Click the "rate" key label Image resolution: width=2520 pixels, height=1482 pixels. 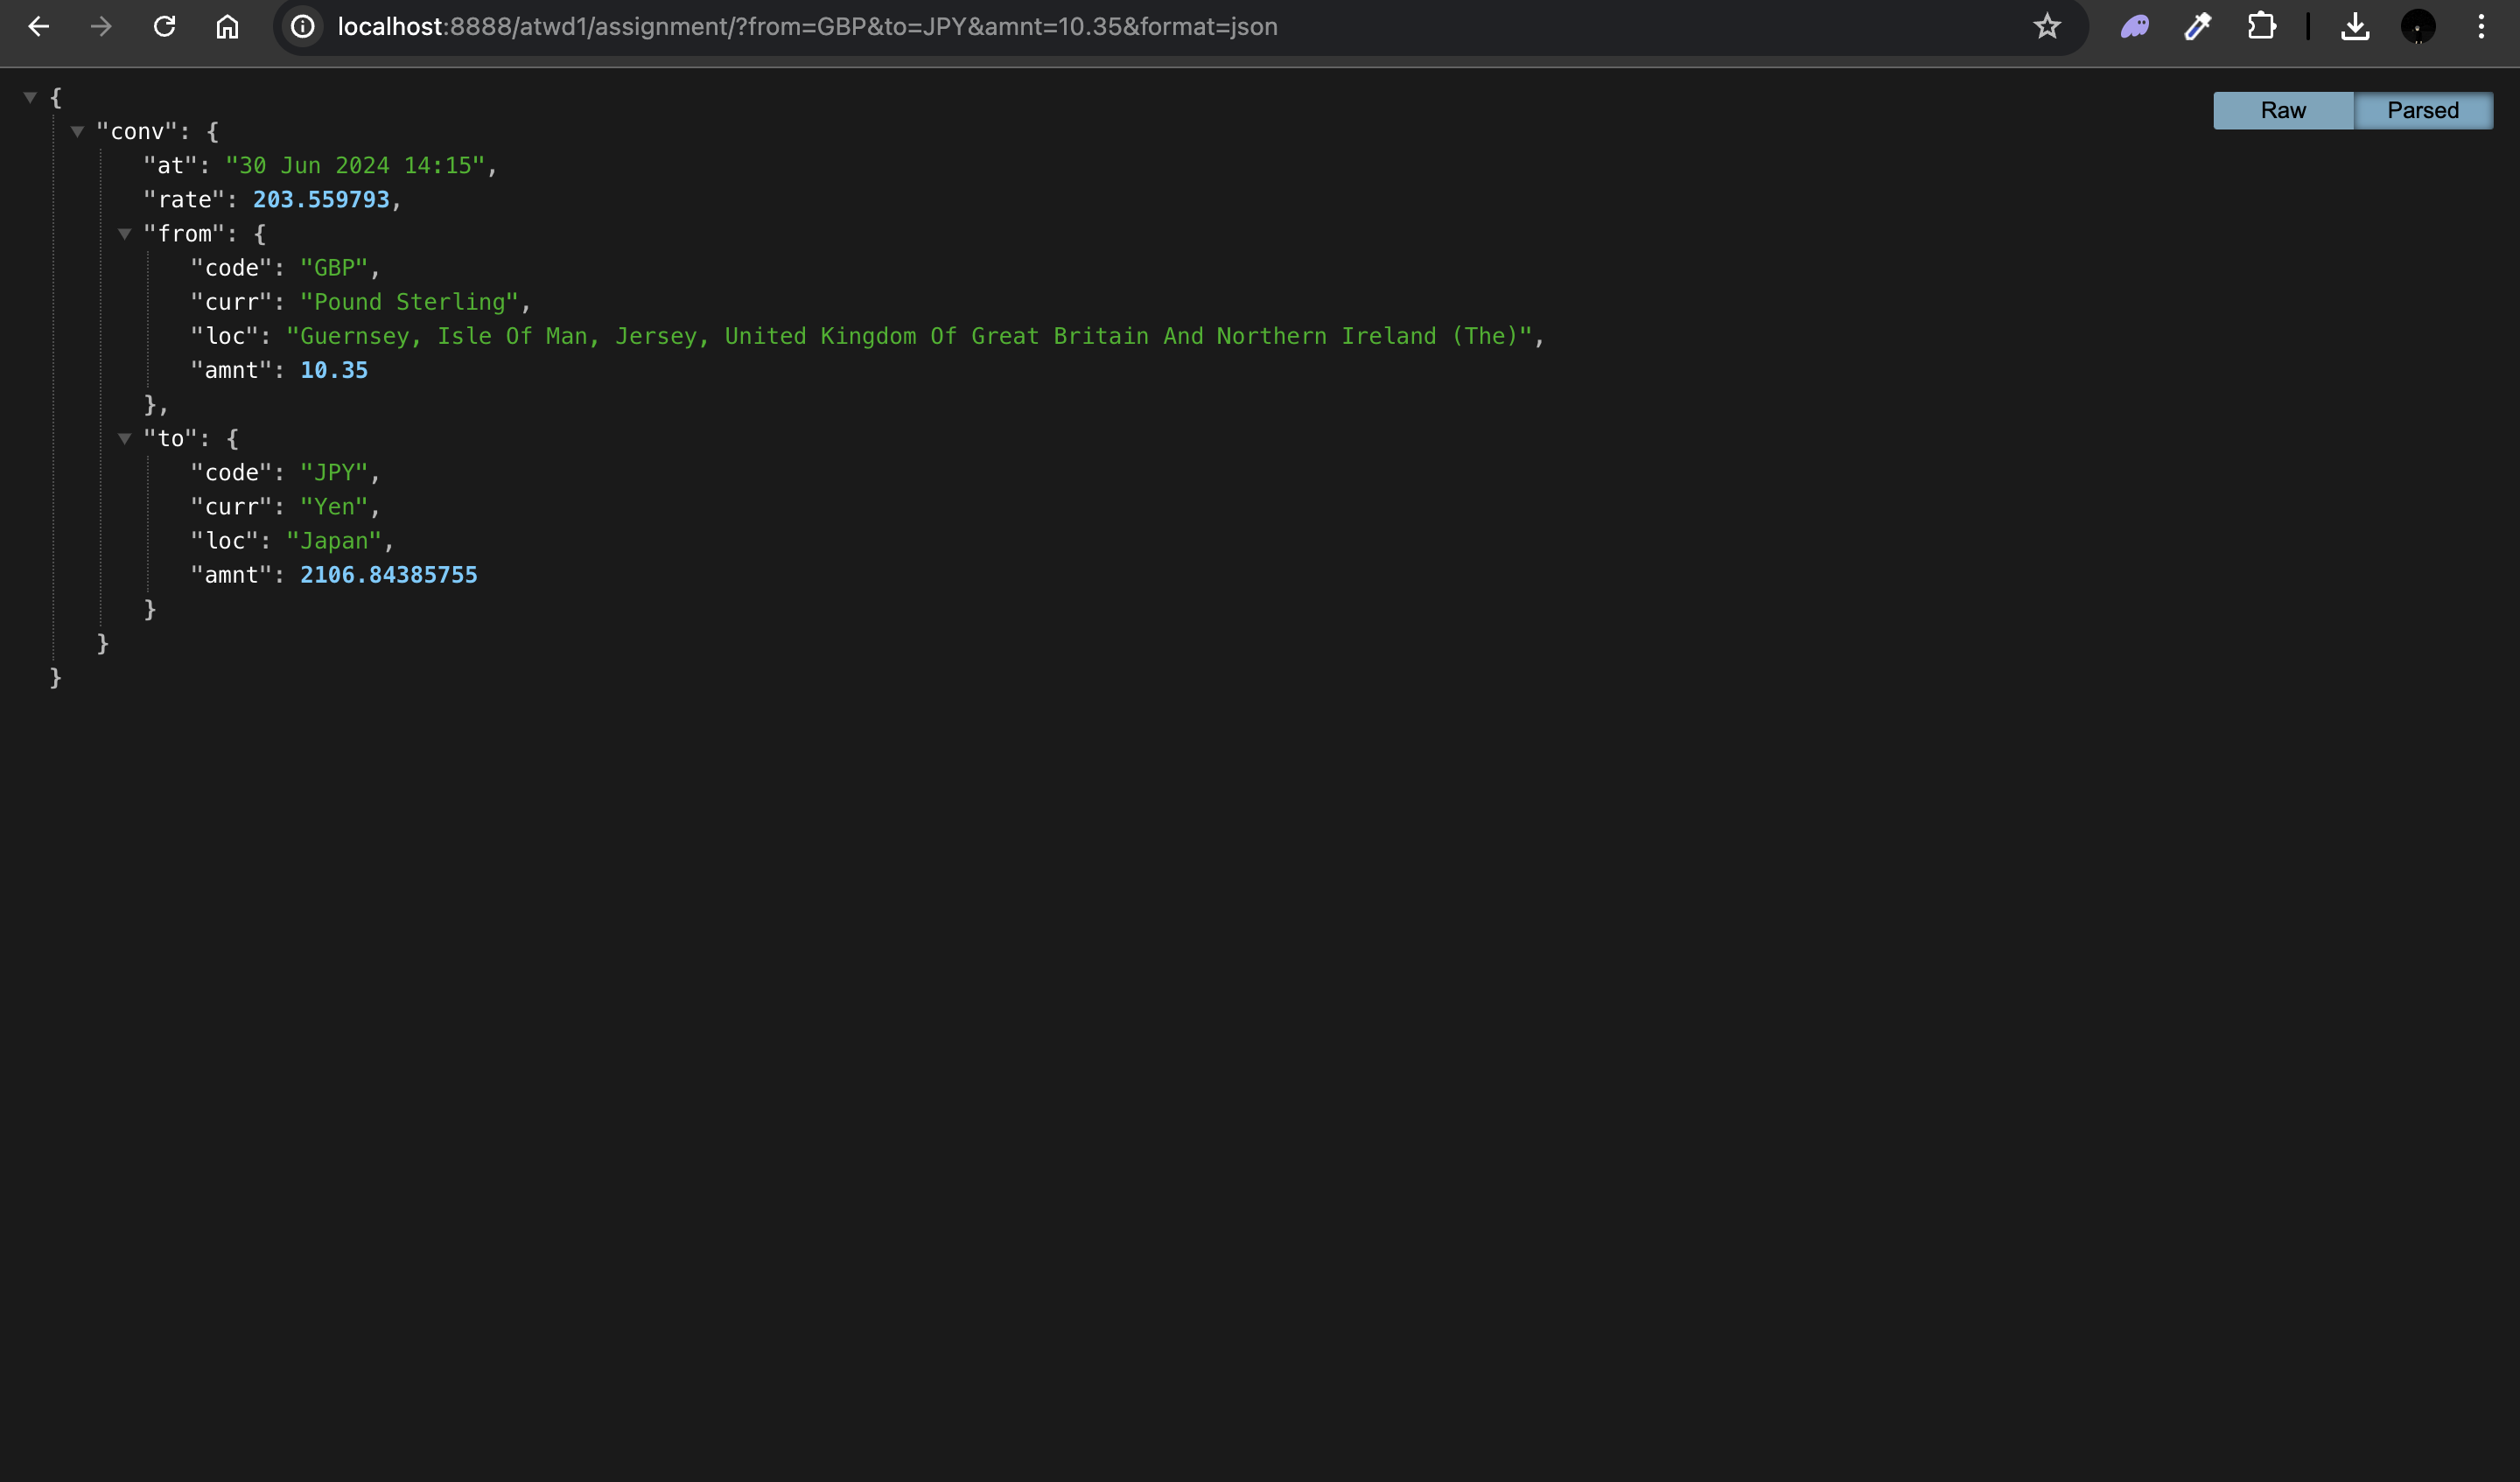tap(184, 200)
